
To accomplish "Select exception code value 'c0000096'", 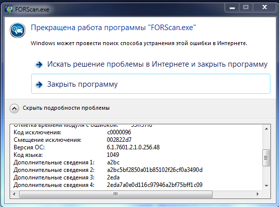I will tap(119, 132).
